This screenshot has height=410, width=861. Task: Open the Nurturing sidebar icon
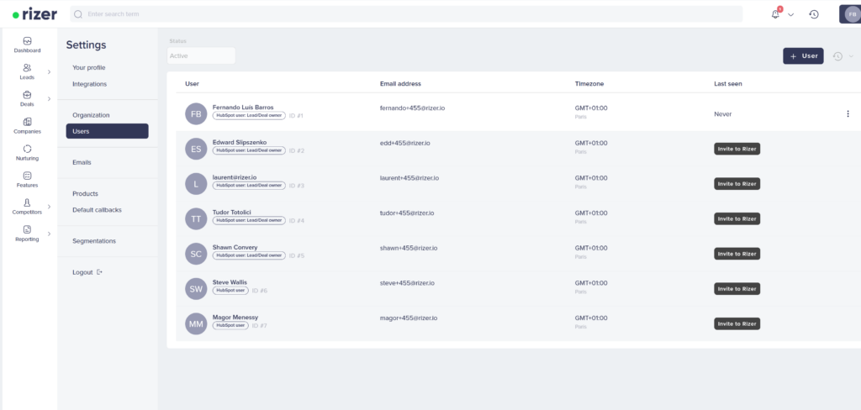click(x=27, y=149)
